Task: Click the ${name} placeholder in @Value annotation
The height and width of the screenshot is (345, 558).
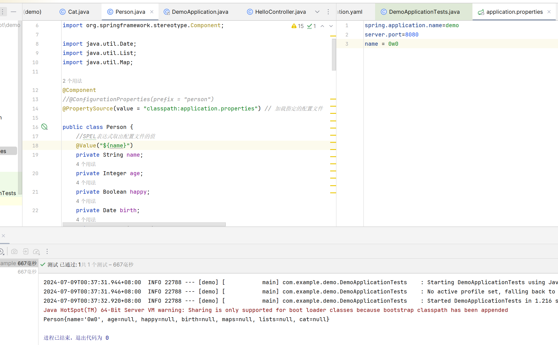Action: coord(115,145)
